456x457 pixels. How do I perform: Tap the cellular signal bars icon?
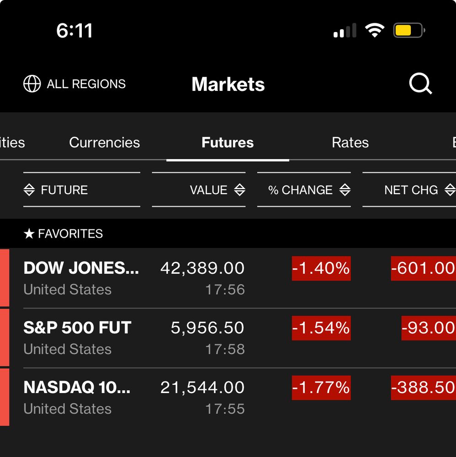tap(345, 31)
